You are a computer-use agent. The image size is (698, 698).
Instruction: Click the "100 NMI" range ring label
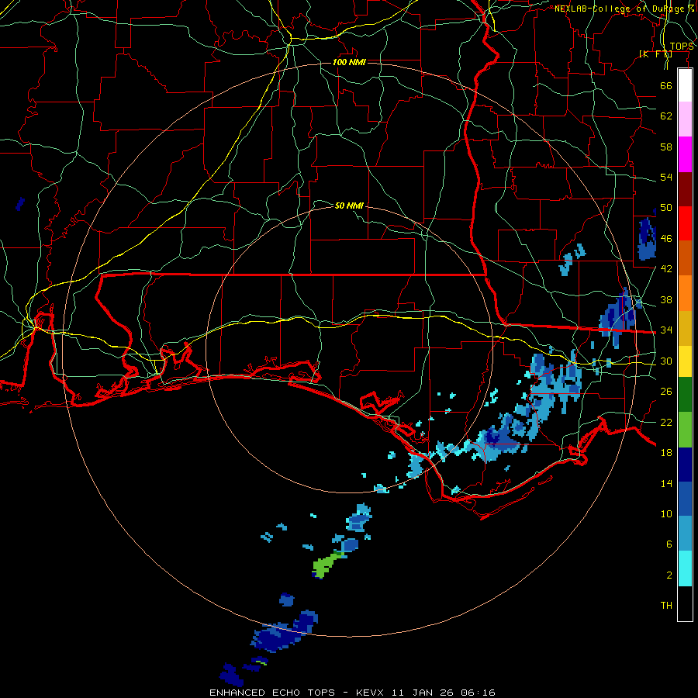[x=349, y=62]
